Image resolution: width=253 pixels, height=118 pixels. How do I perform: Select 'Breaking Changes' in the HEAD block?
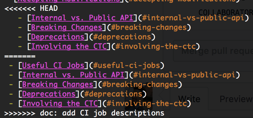[66, 28]
